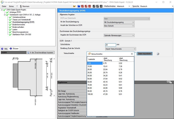This screenshot has width=174, height=119.
Task: Click the open project folder icon
Action: (75, 6)
